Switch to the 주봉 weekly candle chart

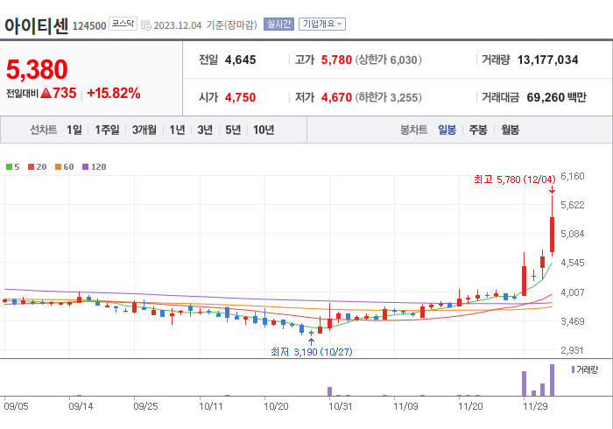478,130
